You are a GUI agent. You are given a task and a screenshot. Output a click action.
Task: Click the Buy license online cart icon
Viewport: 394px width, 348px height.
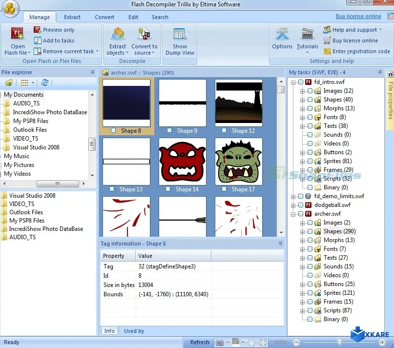click(327, 41)
